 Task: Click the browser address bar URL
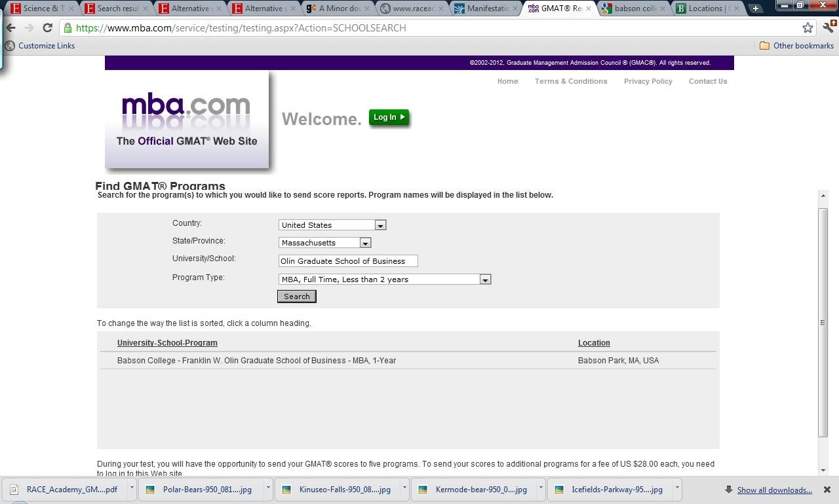[x=241, y=28]
